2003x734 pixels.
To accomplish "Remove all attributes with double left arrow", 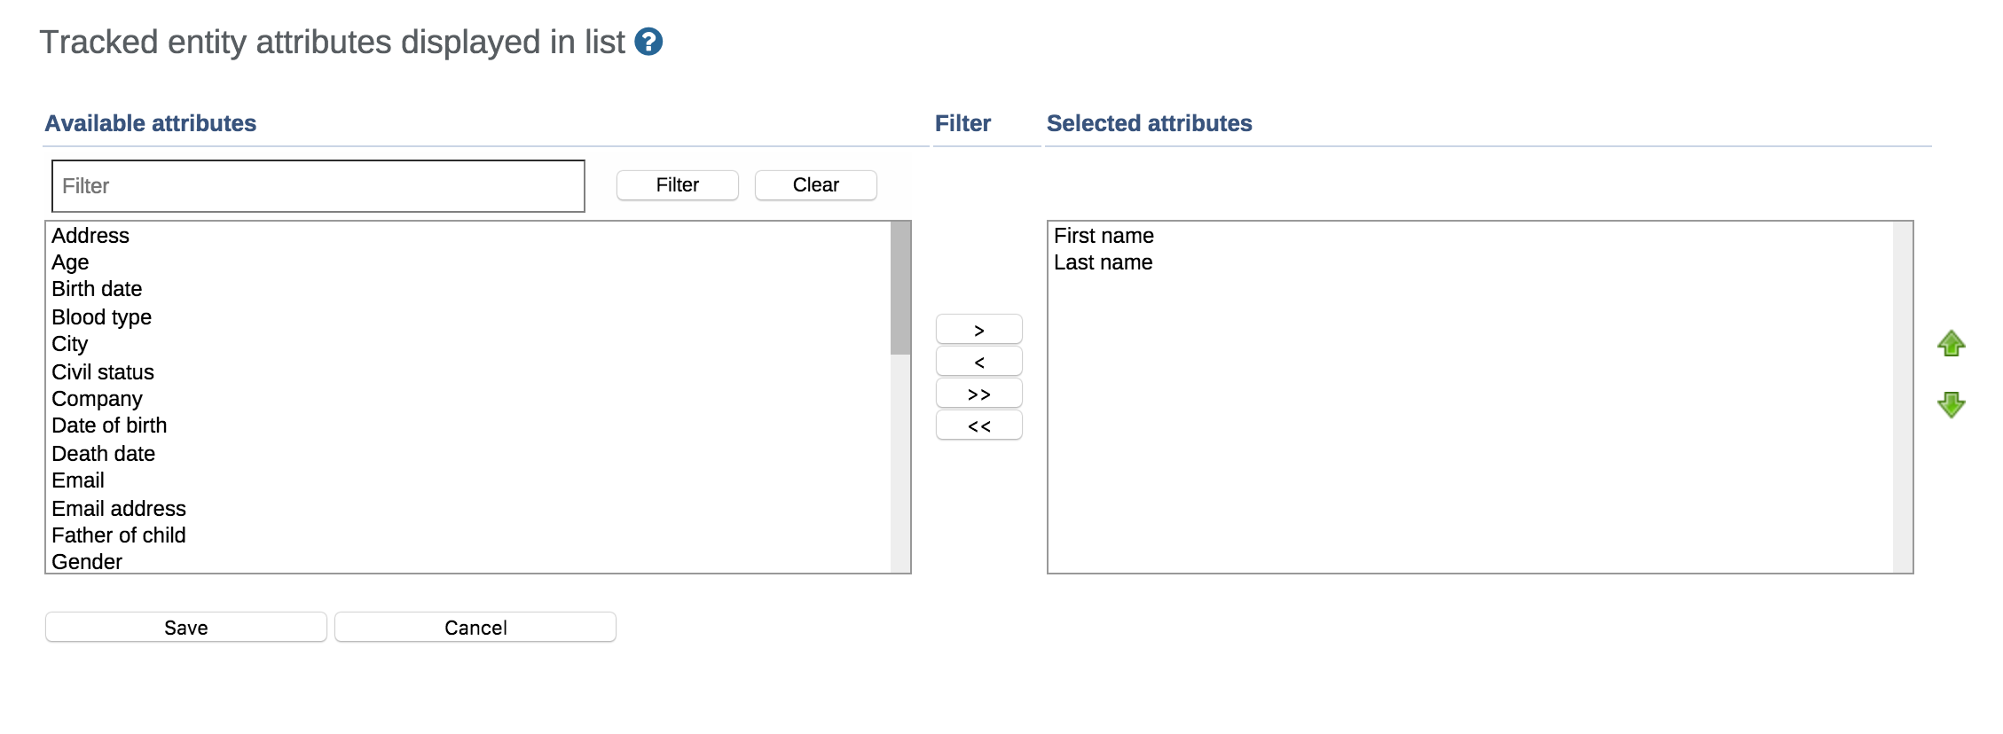I will click(978, 426).
